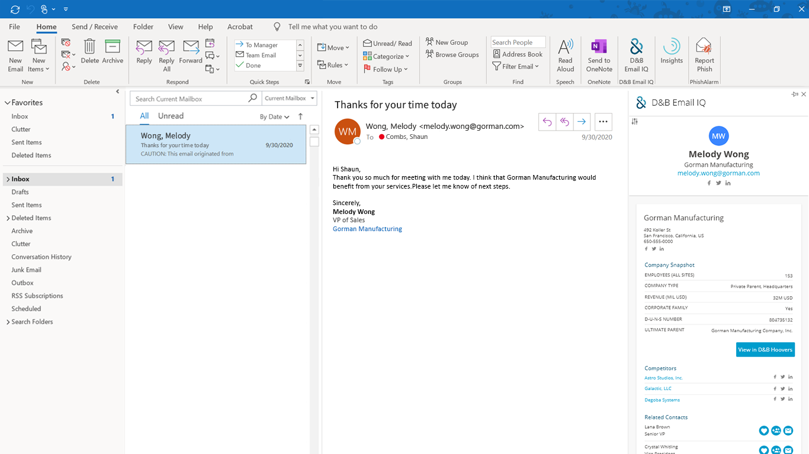
Task: Switch to the View tab
Action: tap(176, 27)
